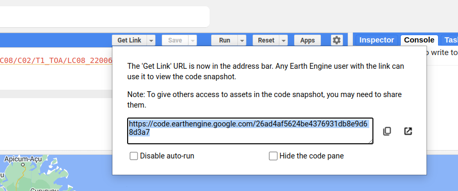
Task: Switch to the Tasks tab
Action: 450,40
